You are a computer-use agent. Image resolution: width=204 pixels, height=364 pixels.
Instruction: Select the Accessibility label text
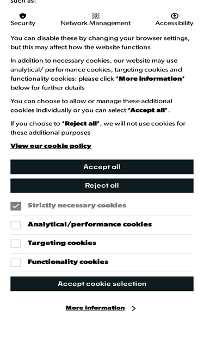pos(175,23)
